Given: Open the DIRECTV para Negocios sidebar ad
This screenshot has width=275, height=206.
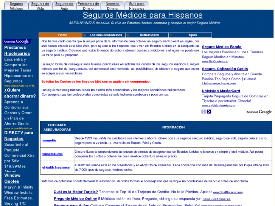Looking at the screenshot, I should (19, 136).
